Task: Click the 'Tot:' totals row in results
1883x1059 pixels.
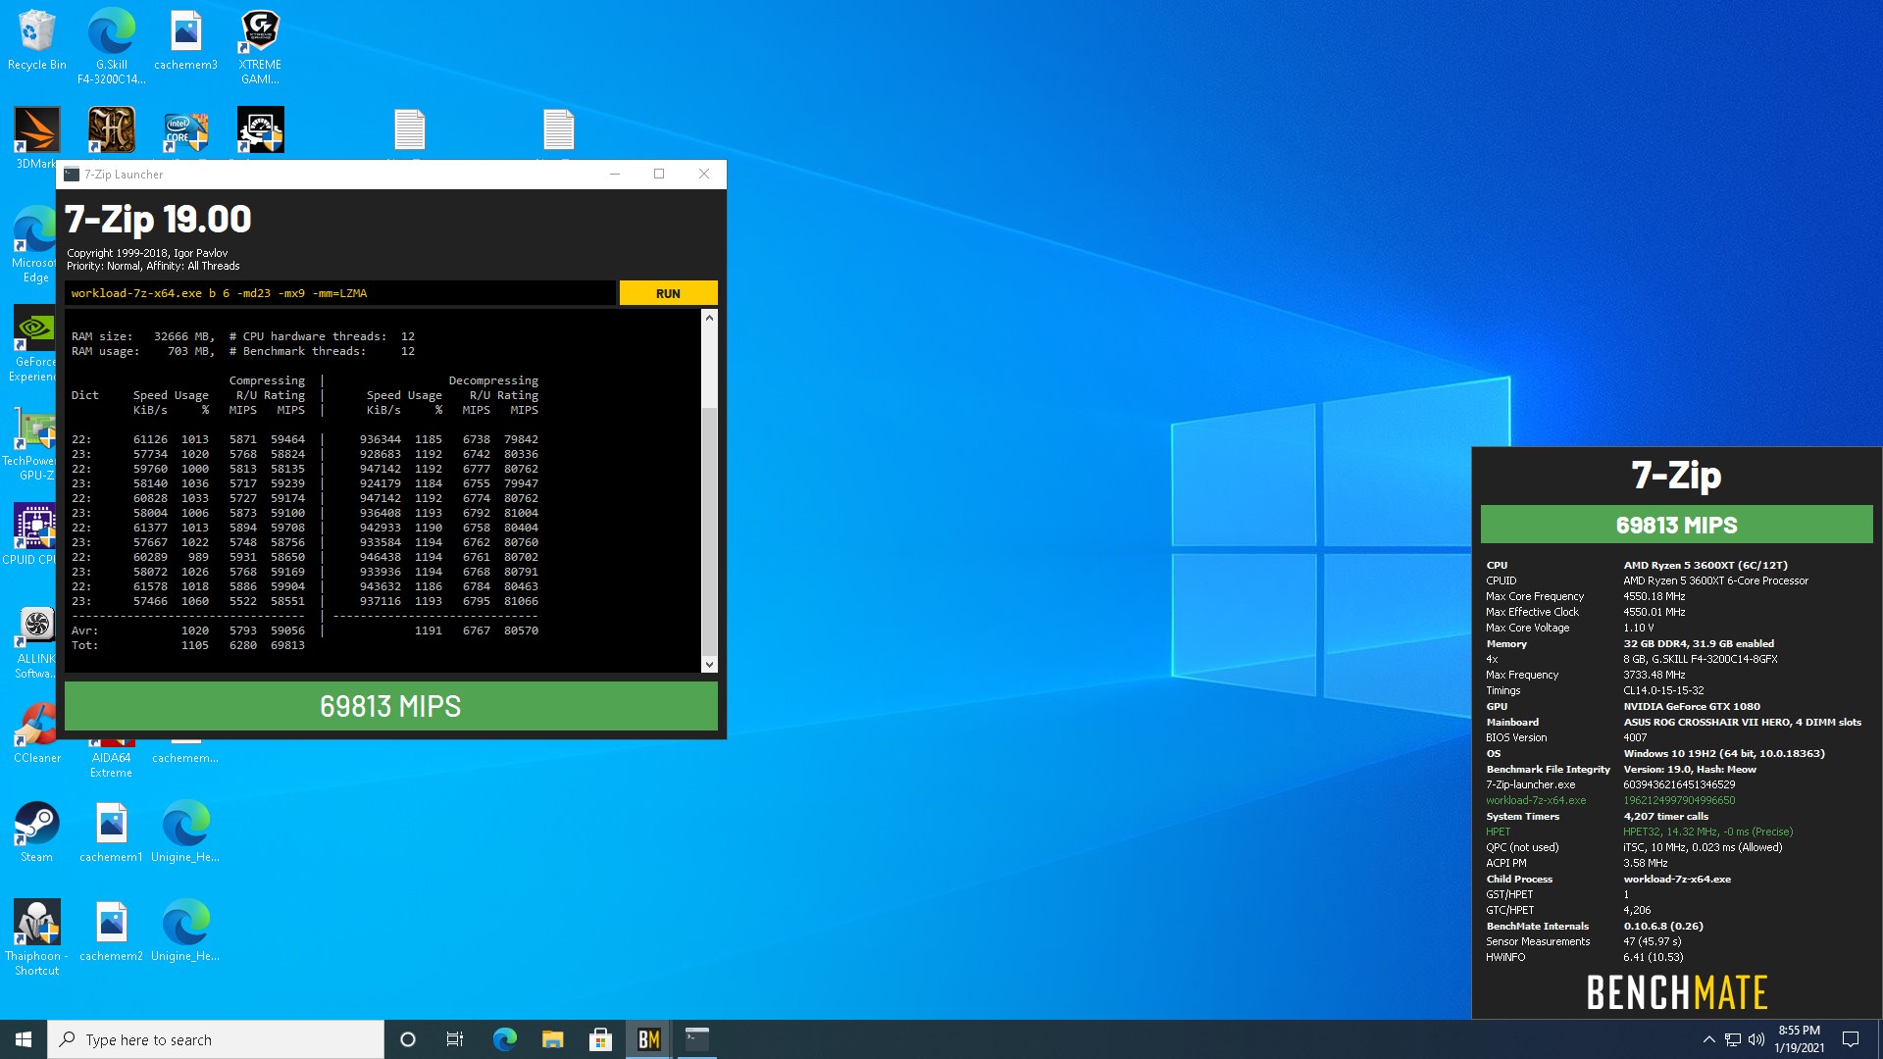Action: pyautogui.click(x=188, y=645)
